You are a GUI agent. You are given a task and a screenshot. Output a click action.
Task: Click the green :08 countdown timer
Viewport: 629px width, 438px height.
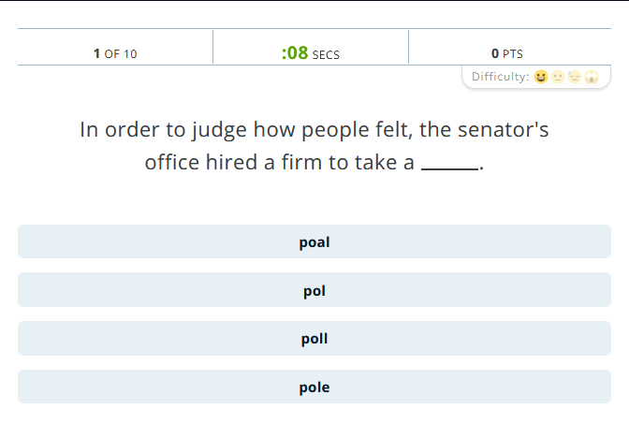click(295, 53)
